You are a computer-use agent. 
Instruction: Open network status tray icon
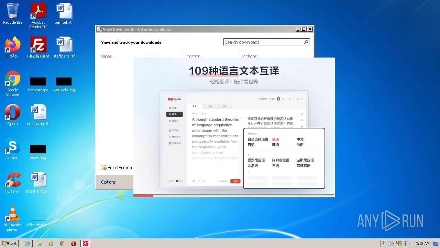click(x=399, y=244)
